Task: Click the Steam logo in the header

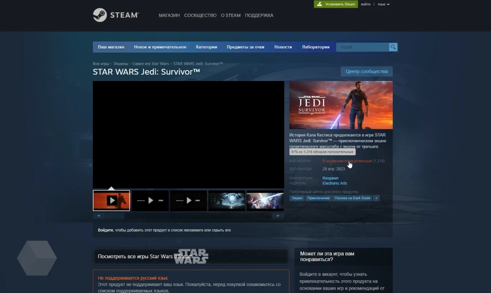Action: click(116, 15)
